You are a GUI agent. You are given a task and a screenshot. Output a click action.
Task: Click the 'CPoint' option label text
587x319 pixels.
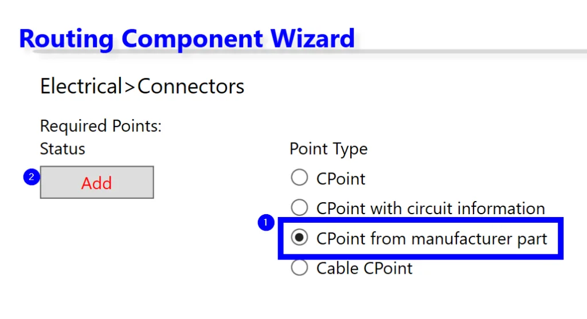341,179
